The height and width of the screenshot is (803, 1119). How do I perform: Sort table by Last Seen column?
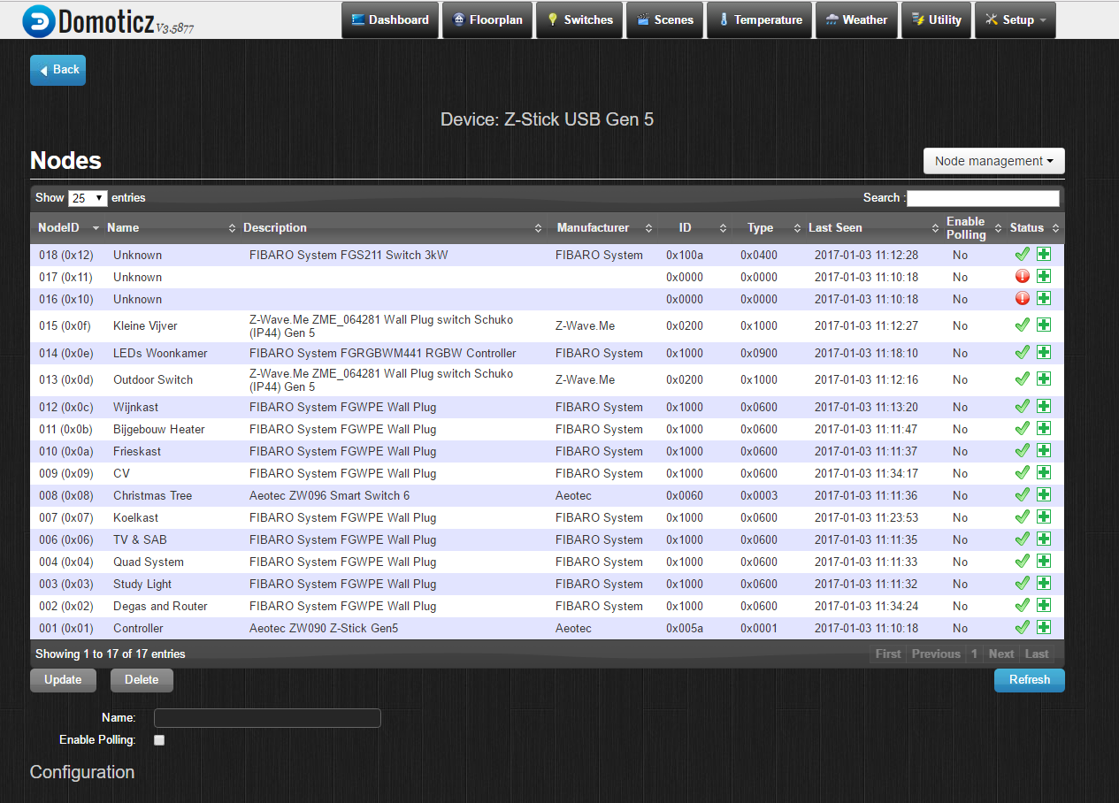(x=873, y=227)
